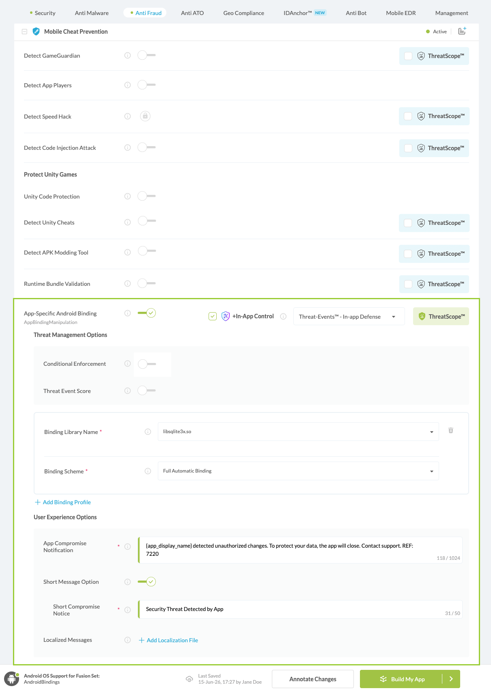Show info for App-Specific Android Binding

coord(127,313)
